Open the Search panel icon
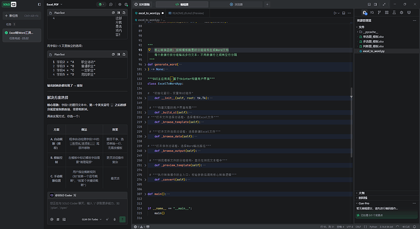The height and width of the screenshot is (229, 420). (372, 13)
